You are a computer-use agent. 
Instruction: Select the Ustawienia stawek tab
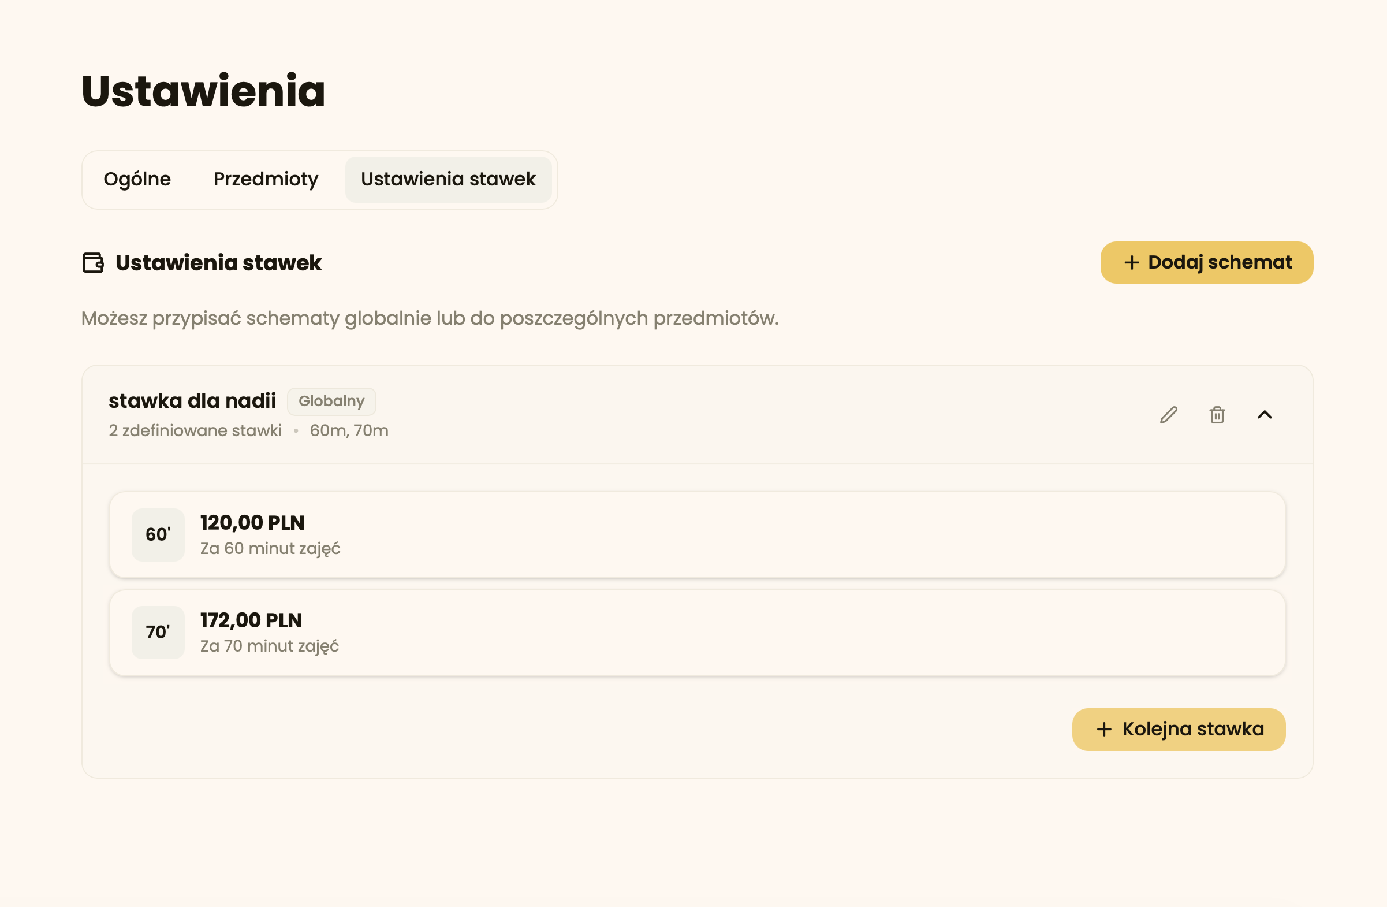448,179
